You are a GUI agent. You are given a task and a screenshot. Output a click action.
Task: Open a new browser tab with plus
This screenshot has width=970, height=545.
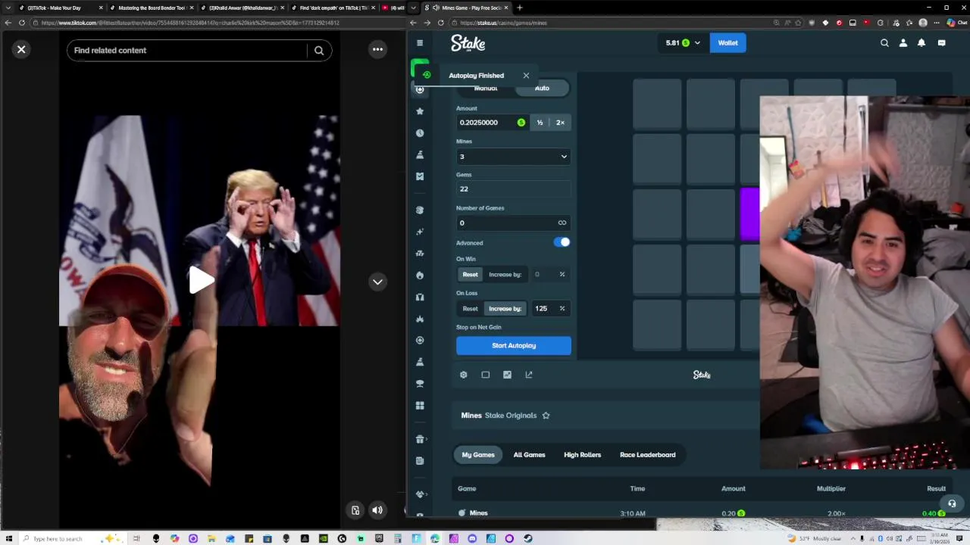pos(519,8)
